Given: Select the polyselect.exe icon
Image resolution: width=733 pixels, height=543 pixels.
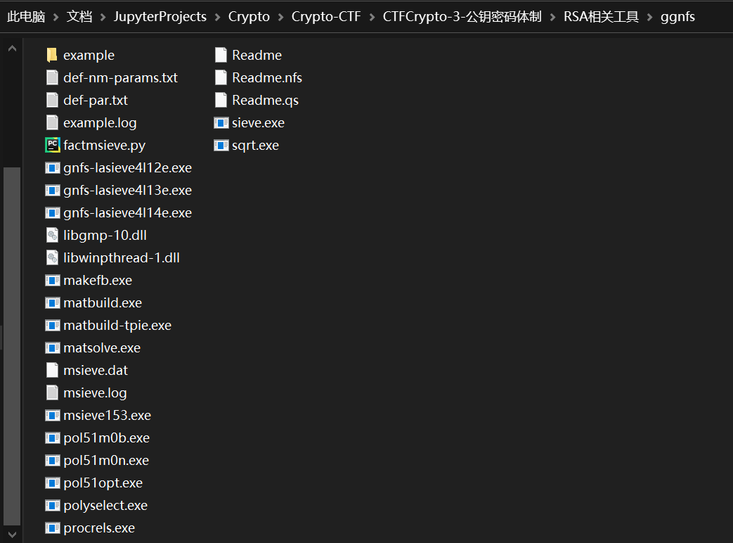Looking at the screenshot, I should 52,506.
